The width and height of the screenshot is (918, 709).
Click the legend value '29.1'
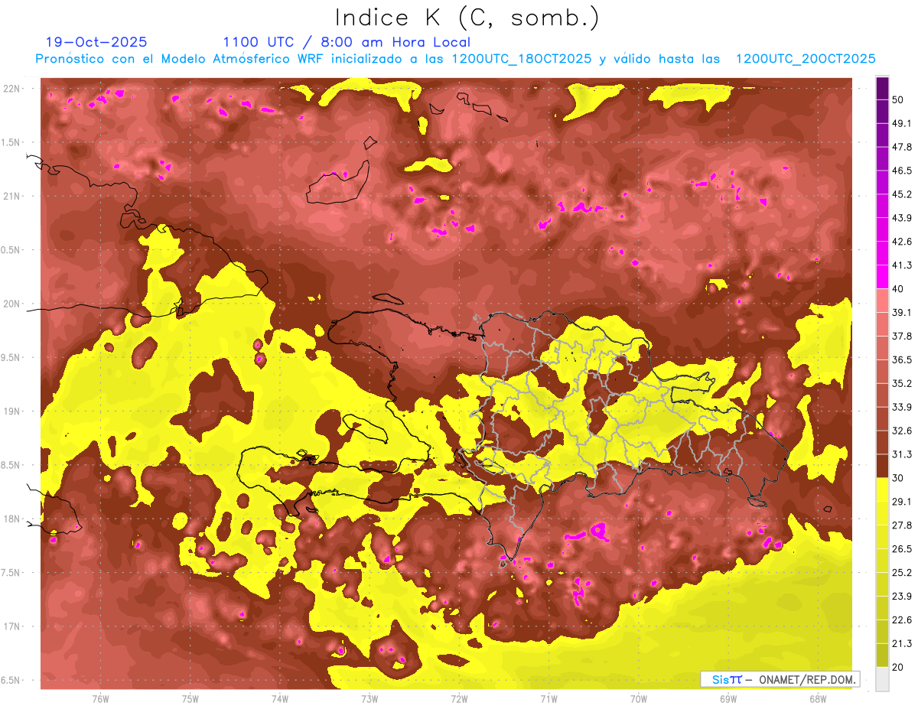pyautogui.click(x=902, y=502)
